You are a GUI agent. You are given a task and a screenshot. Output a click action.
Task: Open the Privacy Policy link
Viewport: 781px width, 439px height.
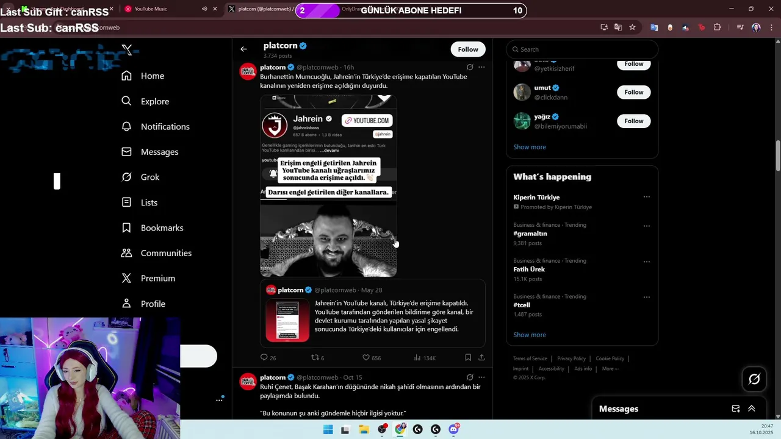(571, 359)
